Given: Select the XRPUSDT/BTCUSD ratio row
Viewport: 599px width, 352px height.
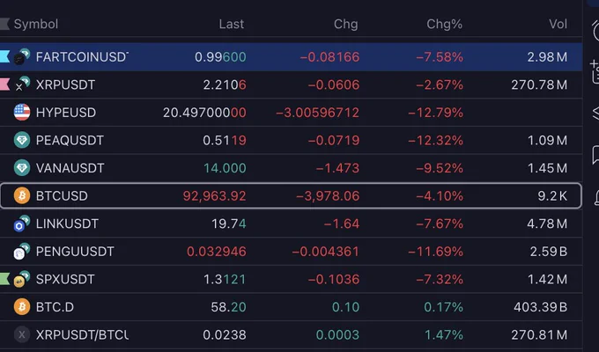Looking at the screenshot, I should pyautogui.click(x=291, y=334).
